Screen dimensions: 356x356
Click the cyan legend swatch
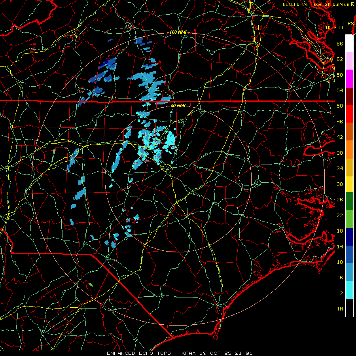pos(349,290)
